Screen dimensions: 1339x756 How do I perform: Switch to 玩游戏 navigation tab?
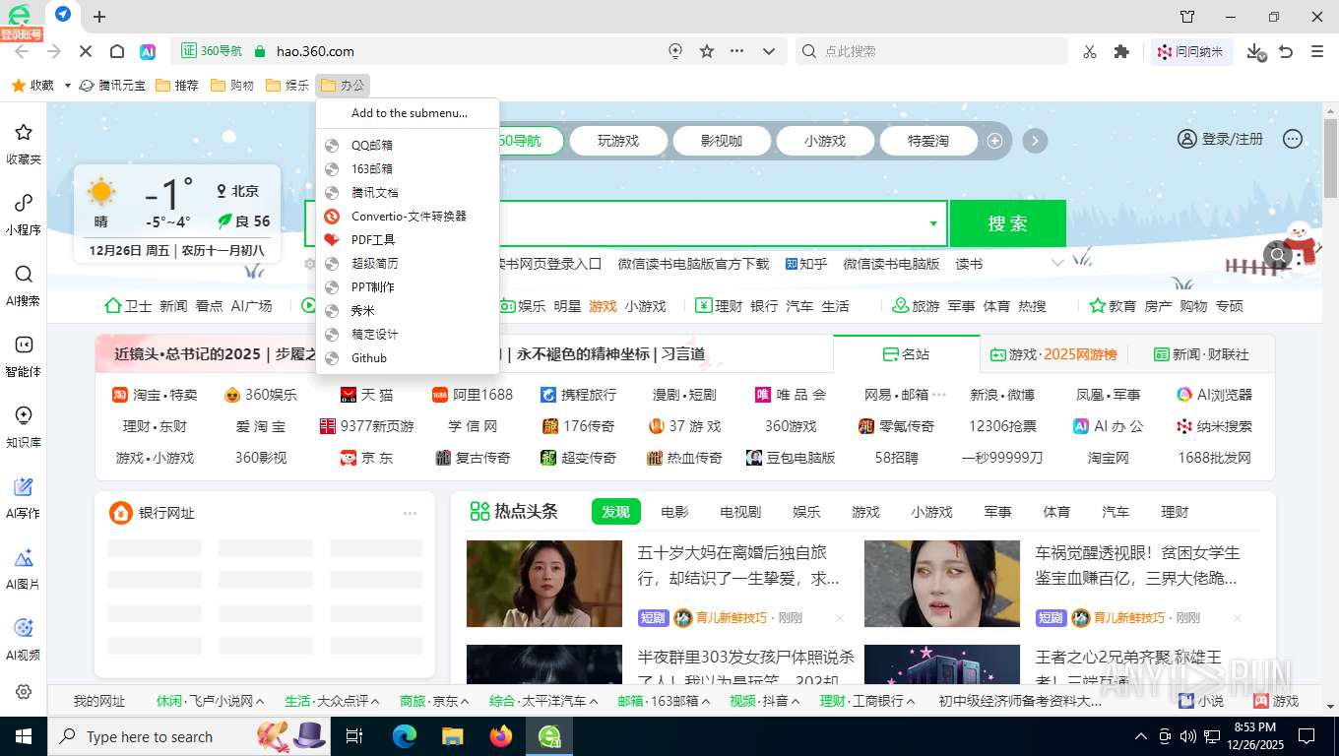pyautogui.click(x=618, y=141)
